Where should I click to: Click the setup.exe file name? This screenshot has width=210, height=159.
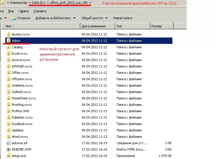pos(19,156)
